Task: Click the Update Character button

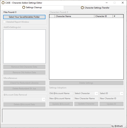Action: (86, 104)
